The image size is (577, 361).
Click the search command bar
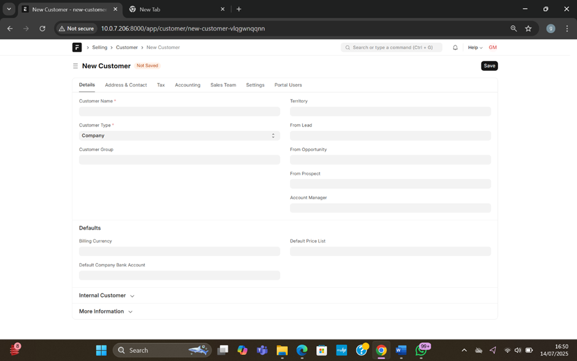coord(392,47)
